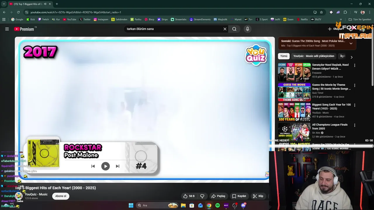Open 'Biggest Song Each Year for 100 Years!' title
This screenshot has width=374, height=210.
(331, 106)
